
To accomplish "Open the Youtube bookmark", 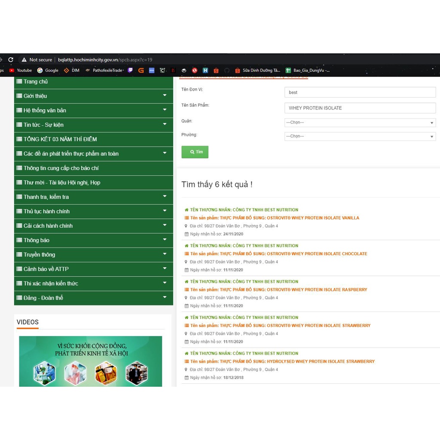I will (21, 70).
